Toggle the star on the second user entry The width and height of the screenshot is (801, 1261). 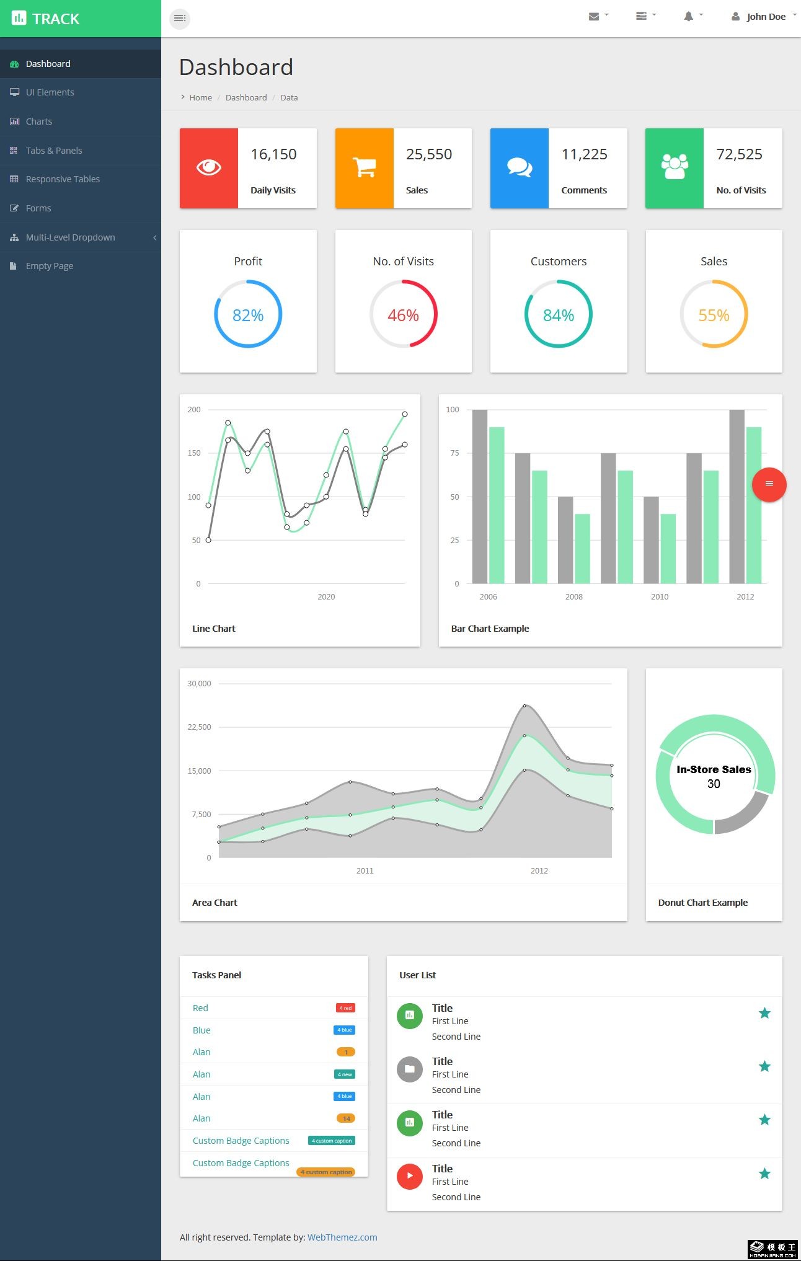pyautogui.click(x=764, y=1066)
